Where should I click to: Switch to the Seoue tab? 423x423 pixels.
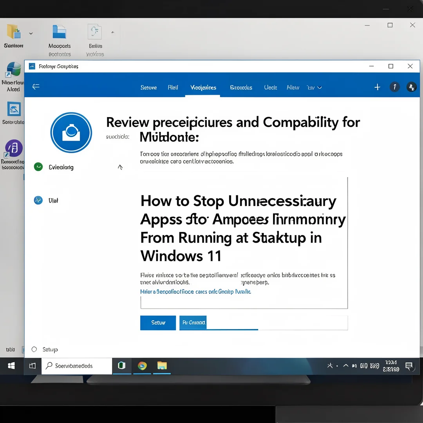pos(149,87)
